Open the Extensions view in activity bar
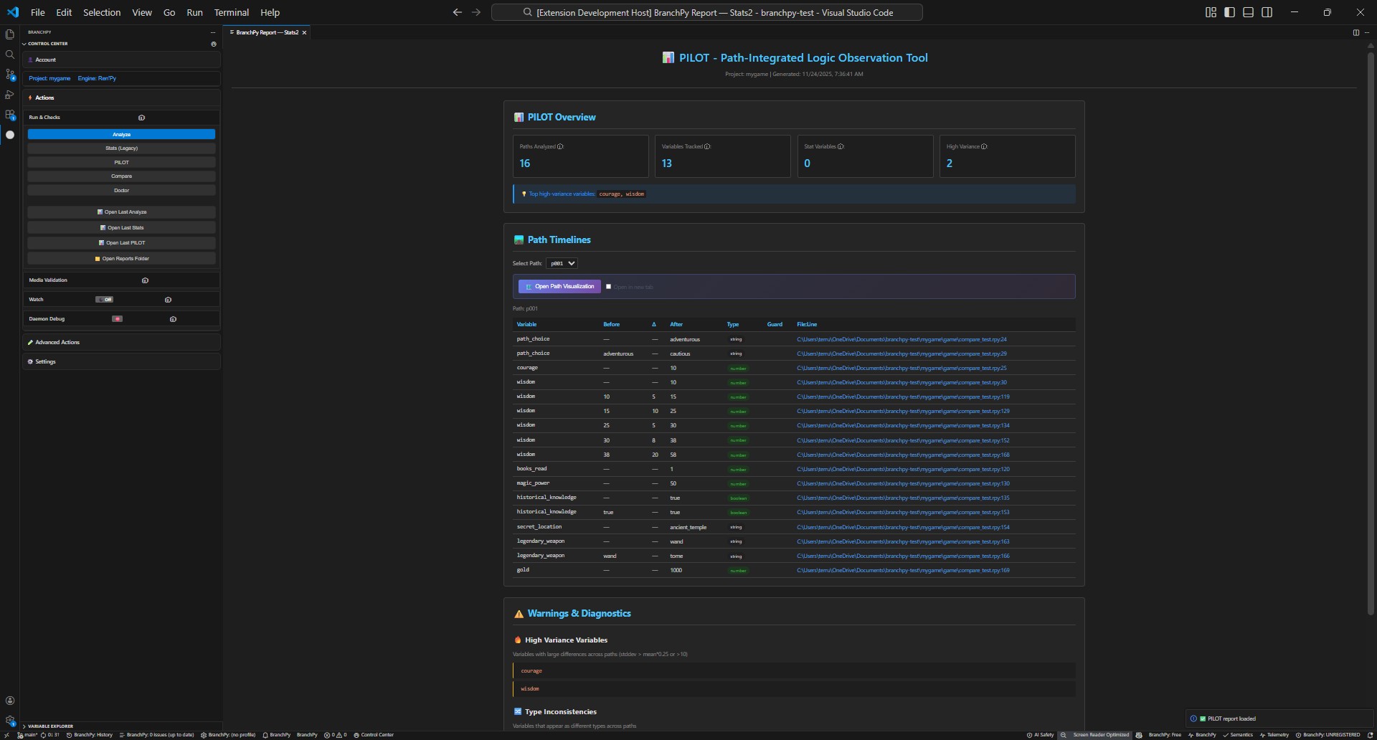Image resolution: width=1377 pixels, height=740 pixels. coord(10,115)
